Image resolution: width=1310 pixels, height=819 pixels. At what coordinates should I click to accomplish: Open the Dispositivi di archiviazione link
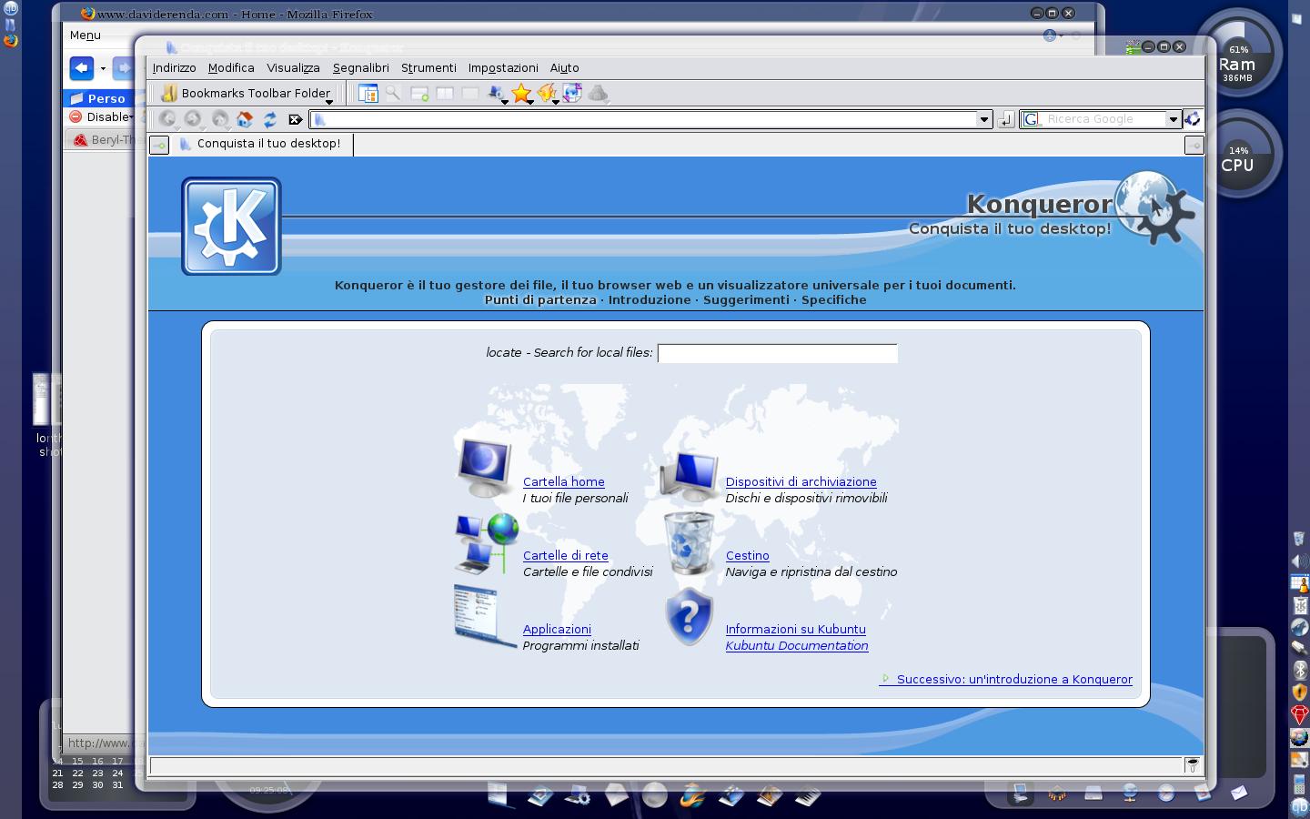click(801, 482)
